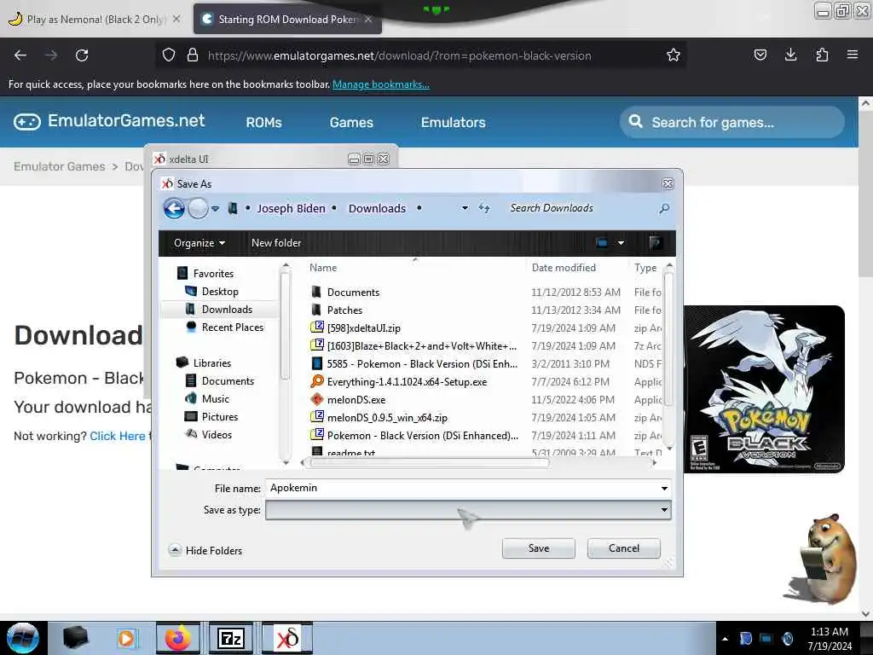
Task: Collapse folders with Hide Folders toggle
Action: coord(205,550)
